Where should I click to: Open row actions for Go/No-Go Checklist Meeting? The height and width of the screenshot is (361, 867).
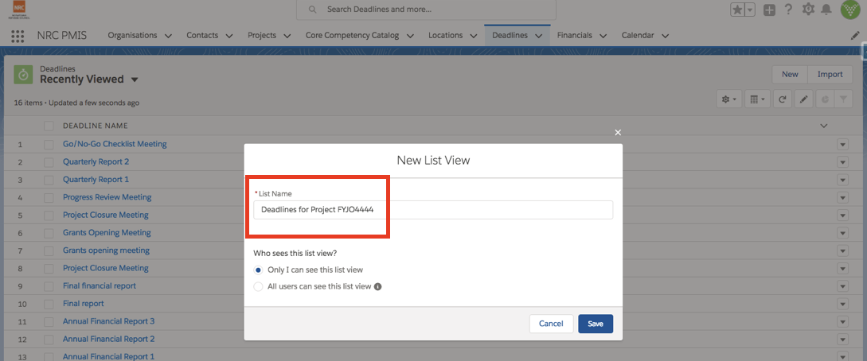pos(842,144)
